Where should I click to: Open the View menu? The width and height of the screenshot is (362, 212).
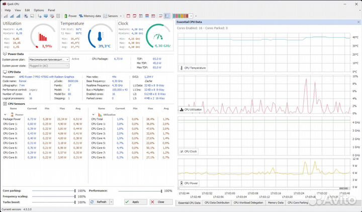tap(18, 10)
